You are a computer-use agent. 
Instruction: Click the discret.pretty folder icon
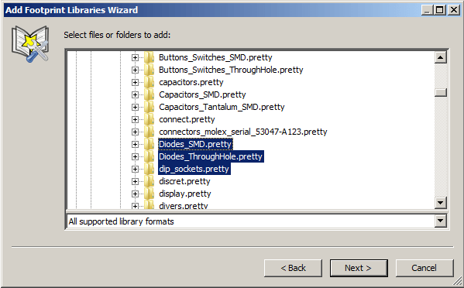click(150, 181)
